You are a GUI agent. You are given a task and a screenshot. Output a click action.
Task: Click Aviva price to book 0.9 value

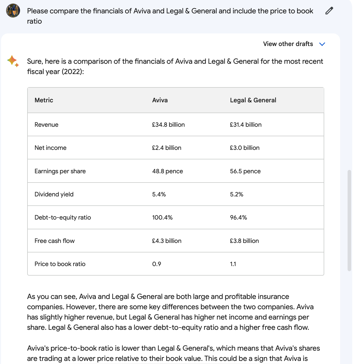click(157, 264)
